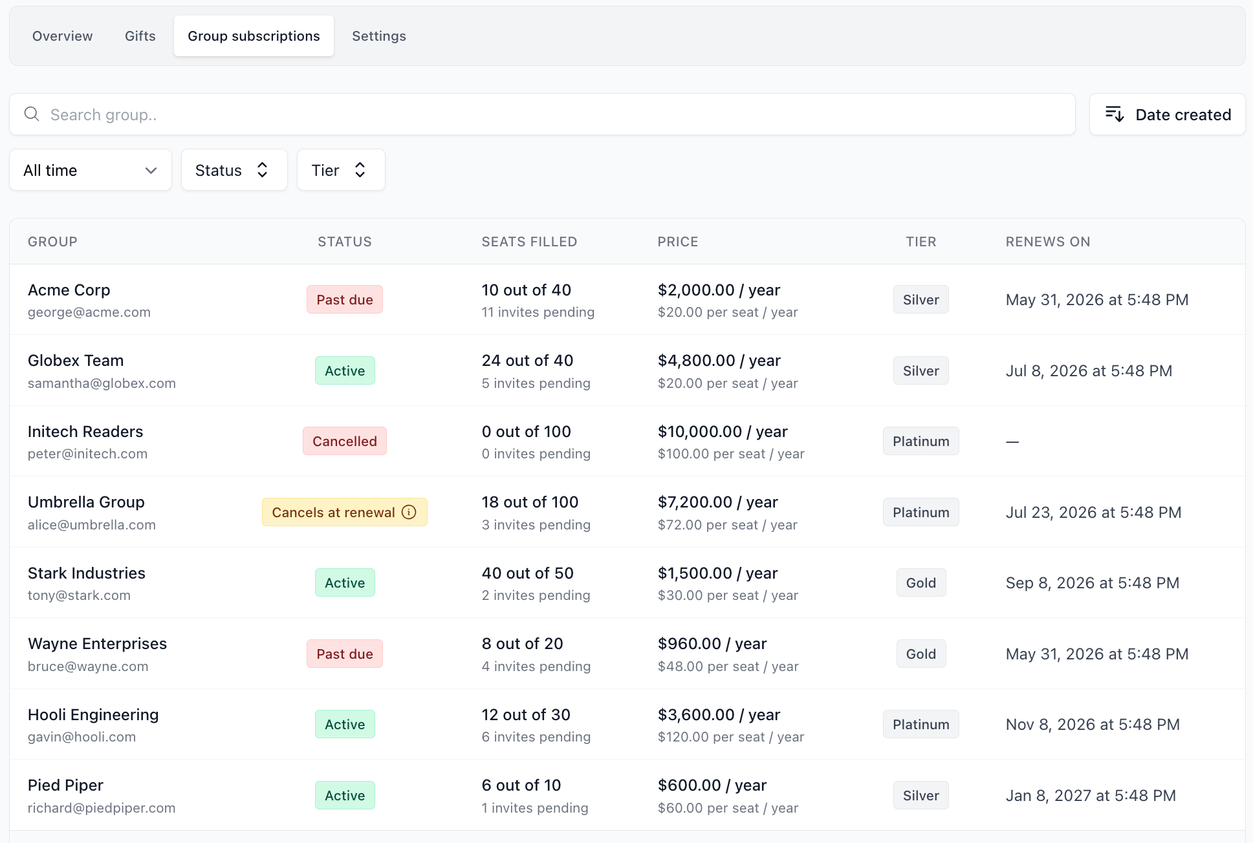This screenshot has height=843, width=1253.
Task: Open the Stark Industries group row
Action: pyautogui.click(x=627, y=583)
